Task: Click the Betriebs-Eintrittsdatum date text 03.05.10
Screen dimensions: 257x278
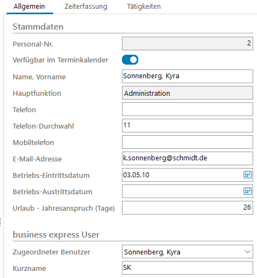Action: click(136, 175)
